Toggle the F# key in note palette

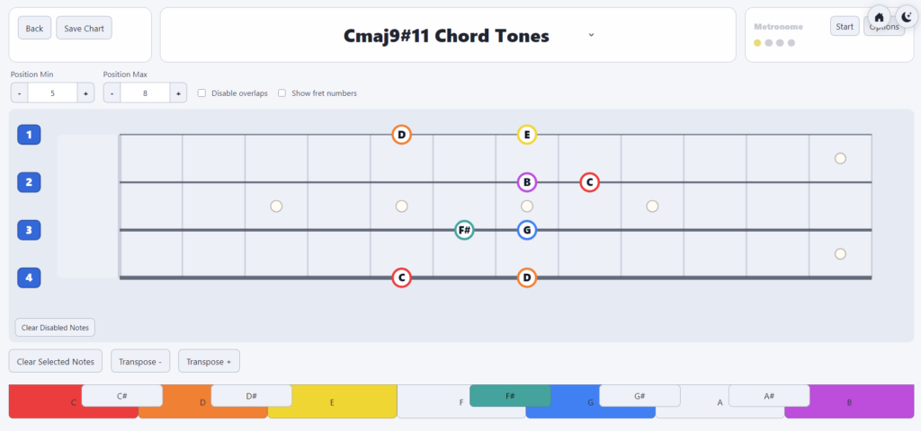[510, 396]
